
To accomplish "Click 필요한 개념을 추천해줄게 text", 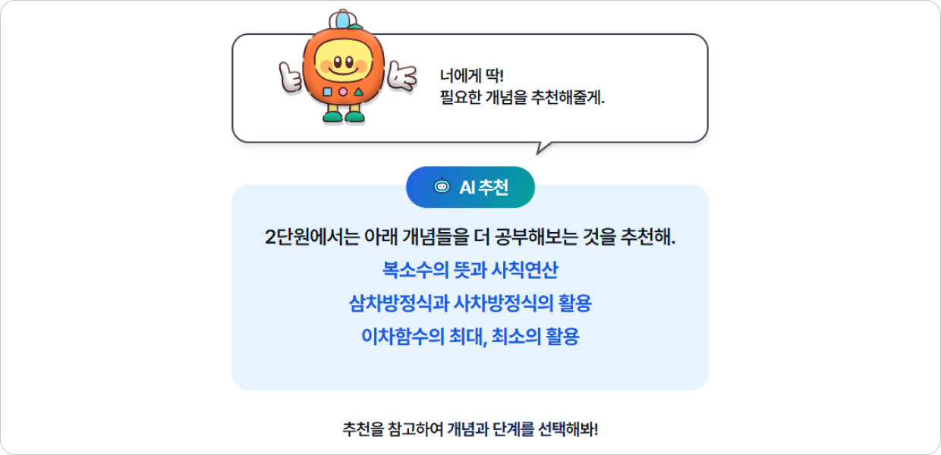I will click(523, 98).
